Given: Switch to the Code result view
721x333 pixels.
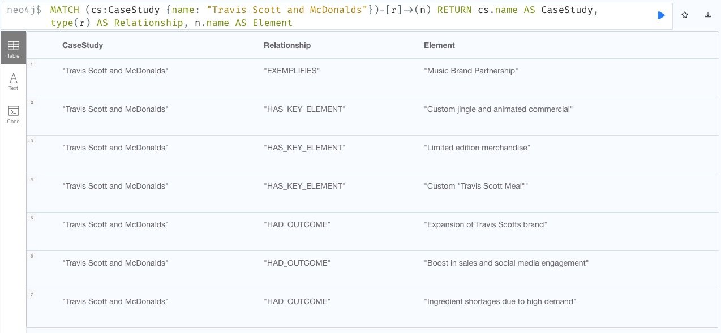Looking at the screenshot, I should (13, 114).
